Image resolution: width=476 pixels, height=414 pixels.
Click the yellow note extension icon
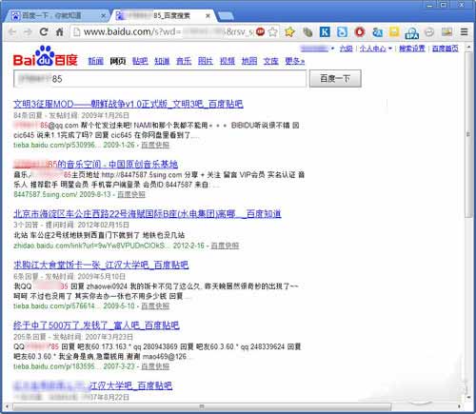pos(394,31)
